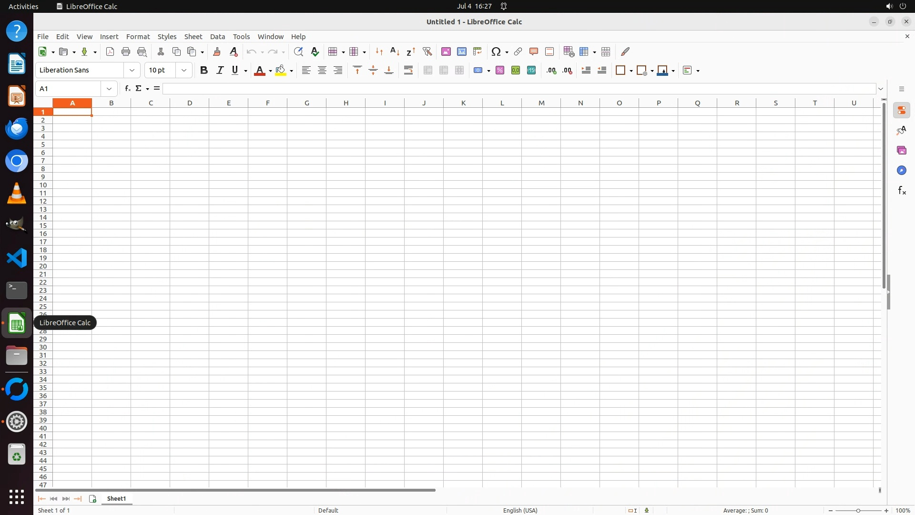Open the Special Character omega icon
915x515 pixels.
click(496, 51)
